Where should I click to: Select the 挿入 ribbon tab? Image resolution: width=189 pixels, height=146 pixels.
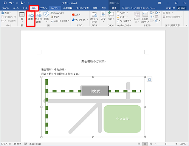click(34, 8)
